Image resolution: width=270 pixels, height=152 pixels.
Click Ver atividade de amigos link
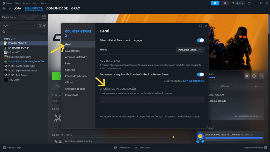(x=248, y=116)
